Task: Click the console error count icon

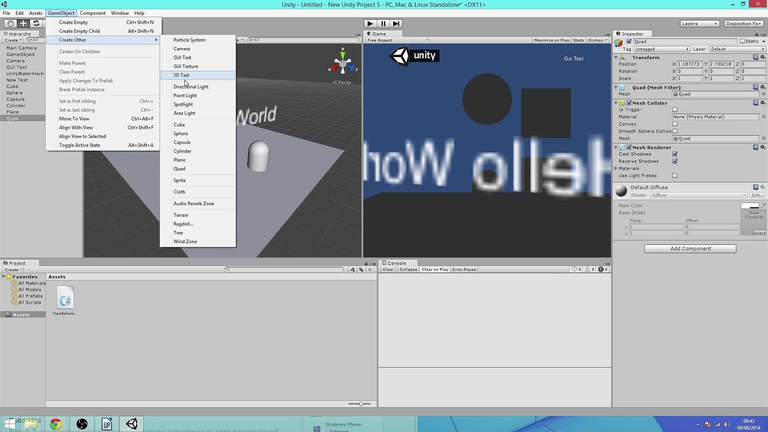Action: pyautogui.click(x=602, y=269)
